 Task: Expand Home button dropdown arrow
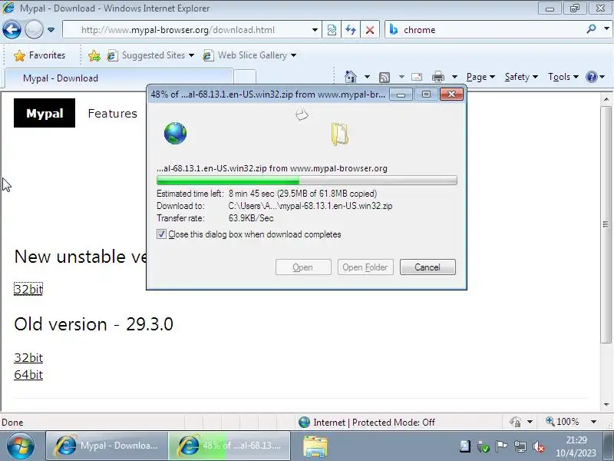click(367, 77)
